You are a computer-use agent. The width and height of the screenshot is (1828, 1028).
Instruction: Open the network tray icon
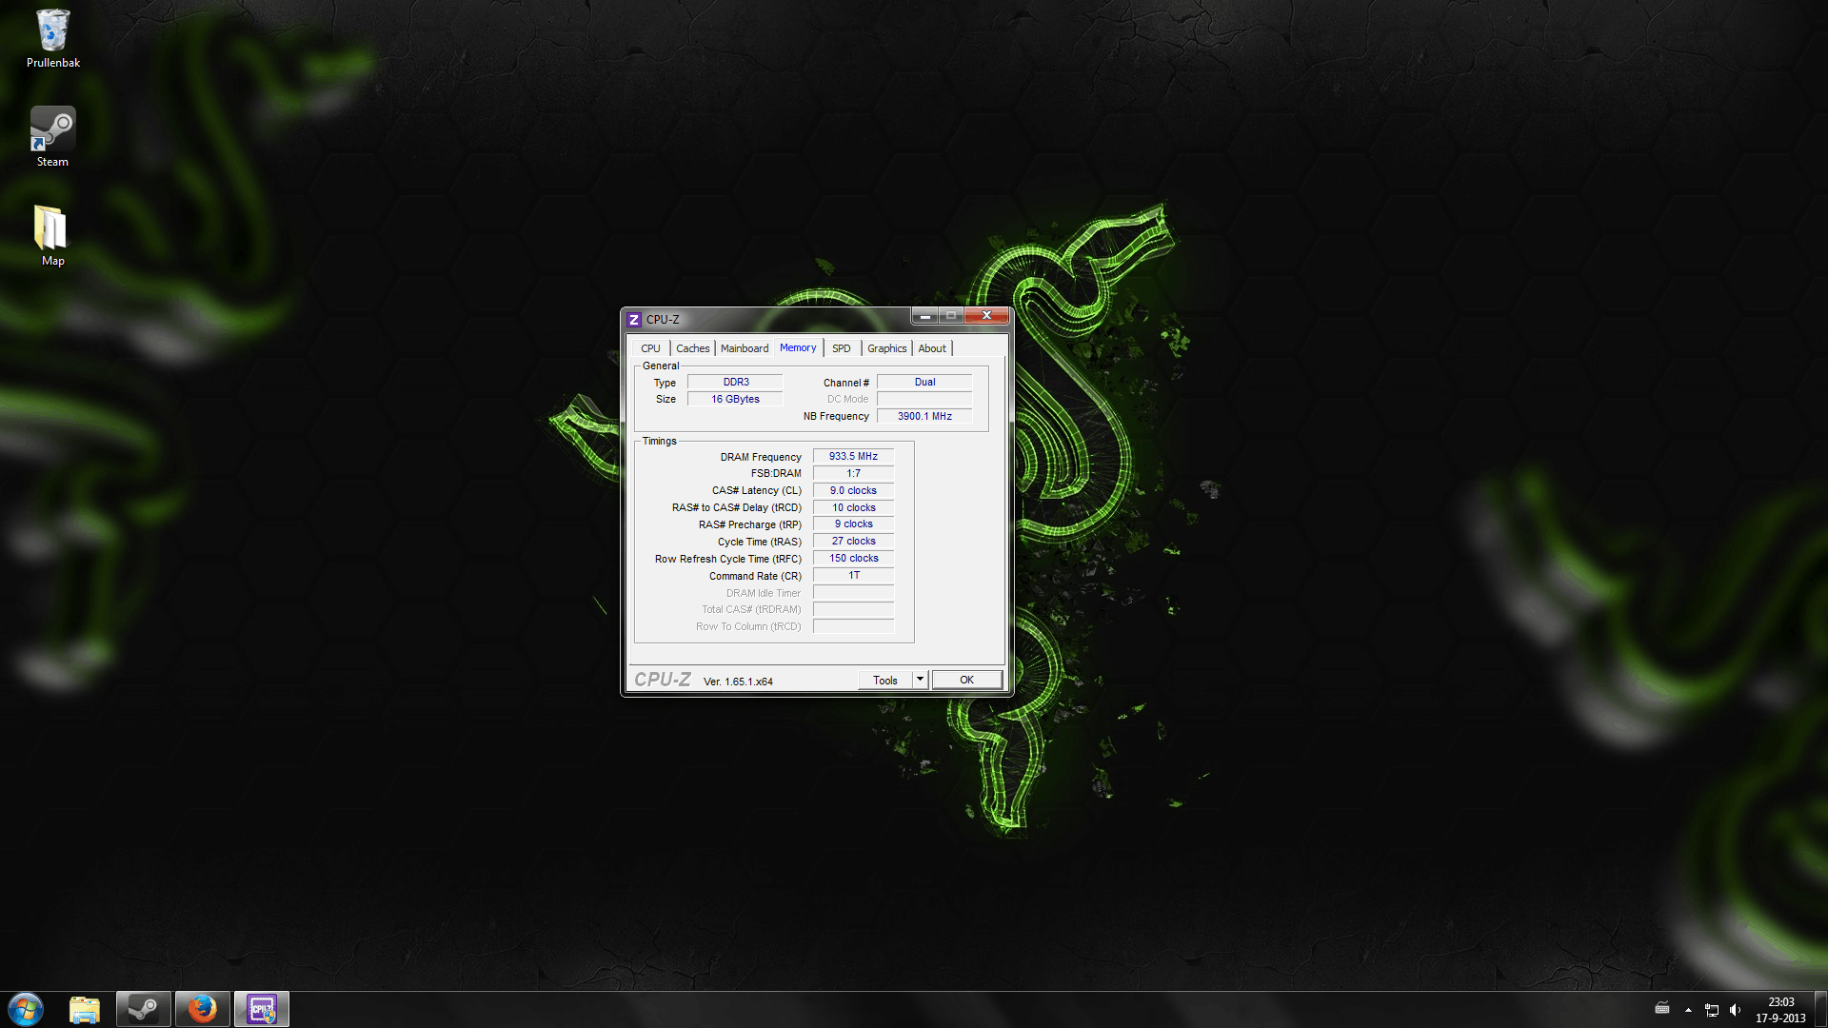1711,1010
